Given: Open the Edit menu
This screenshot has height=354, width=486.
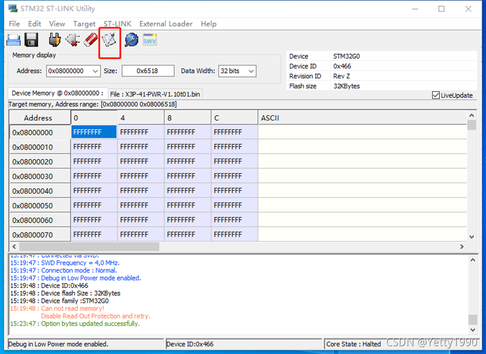Looking at the screenshot, I should pos(34,24).
